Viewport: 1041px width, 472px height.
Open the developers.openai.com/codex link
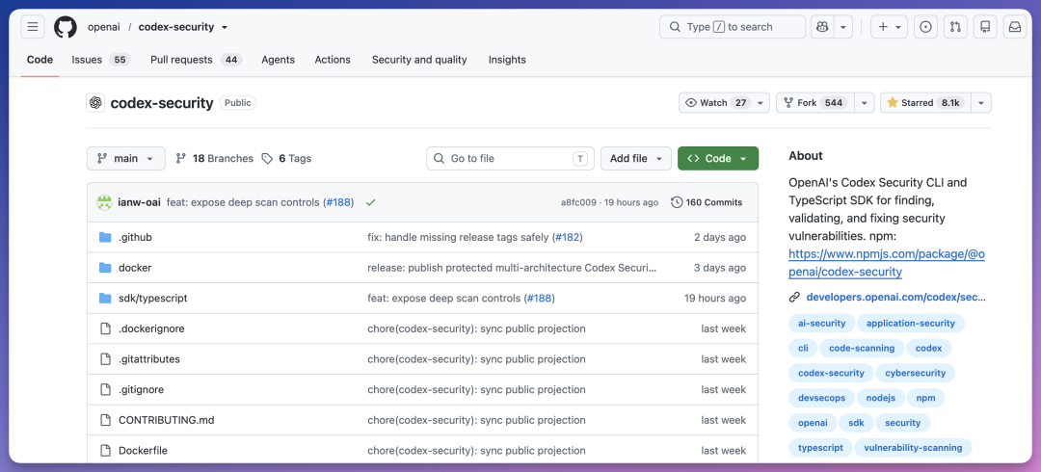(x=895, y=298)
